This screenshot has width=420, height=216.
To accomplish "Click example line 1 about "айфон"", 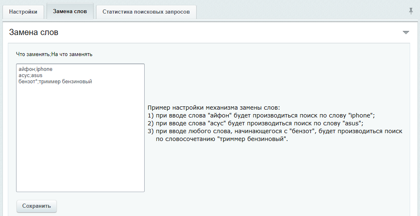I will pyautogui.click(x=261, y=115).
